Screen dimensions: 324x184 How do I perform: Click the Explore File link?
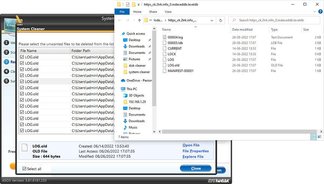pyautogui.click(x=193, y=157)
